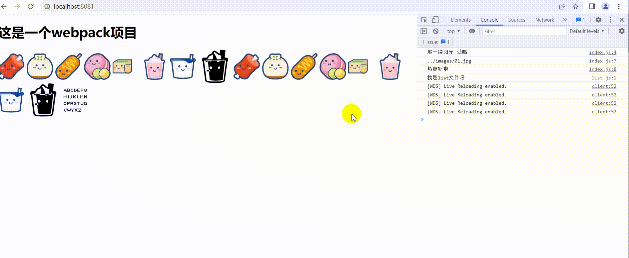629x258 pixels.
Task: Bookmark this page with the star
Action: tap(576, 6)
